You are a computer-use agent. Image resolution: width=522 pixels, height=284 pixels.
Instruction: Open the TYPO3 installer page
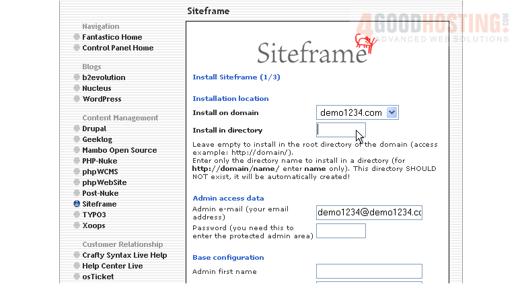click(94, 215)
